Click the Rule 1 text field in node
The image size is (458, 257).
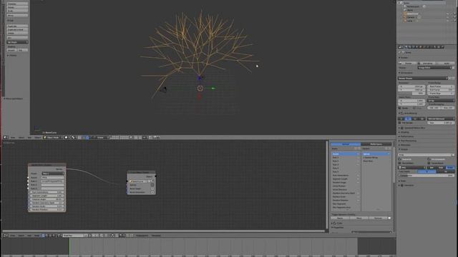pyautogui.click(x=52, y=181)
